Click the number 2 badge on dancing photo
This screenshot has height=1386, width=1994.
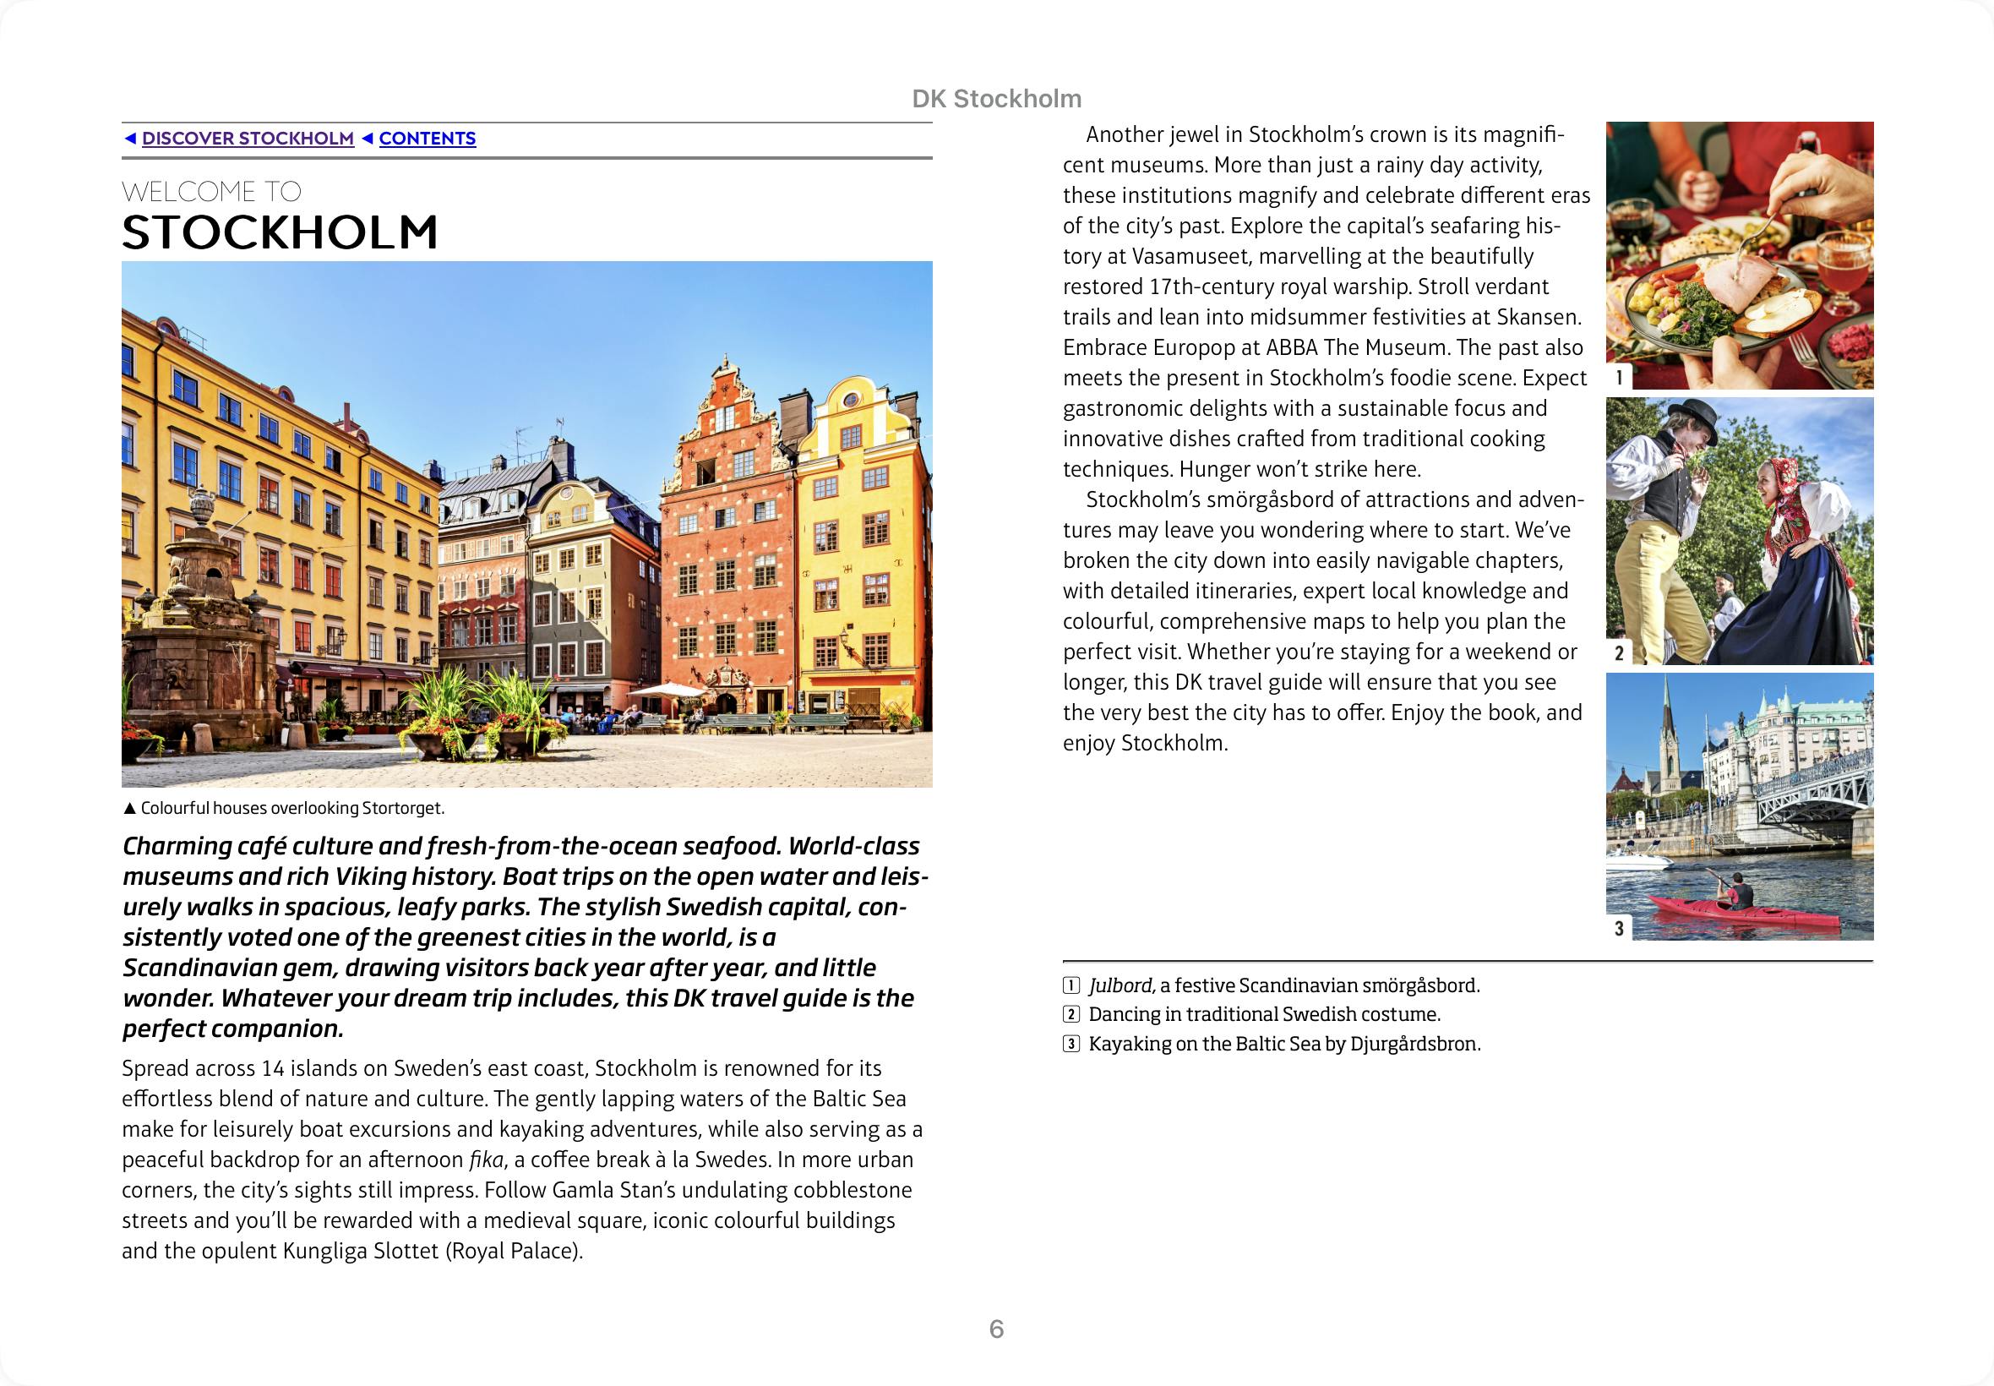1619,653
